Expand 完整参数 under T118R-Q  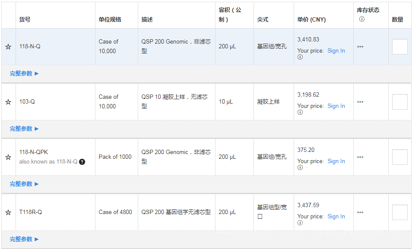tap(24, 239)
